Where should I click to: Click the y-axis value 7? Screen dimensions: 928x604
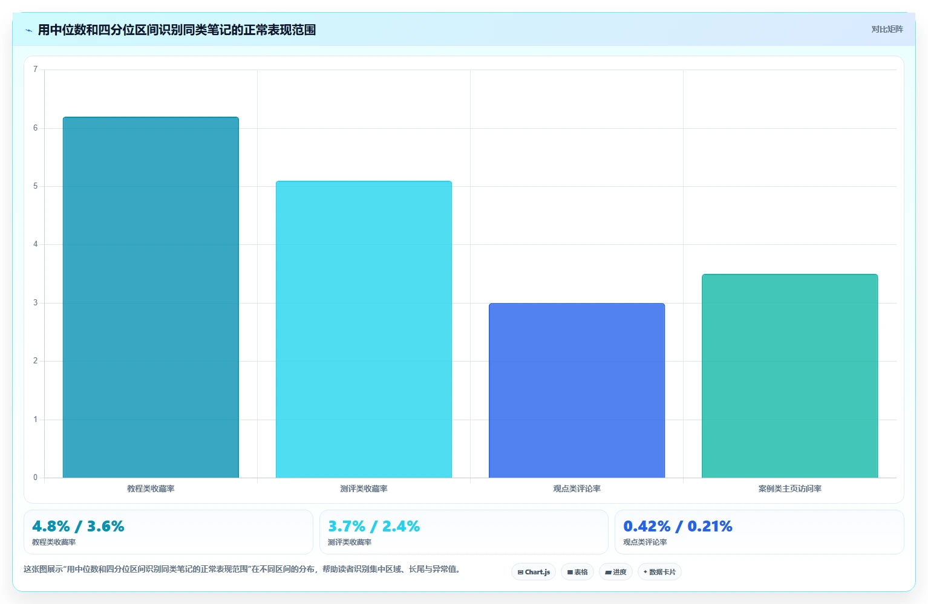coord(35,70)
